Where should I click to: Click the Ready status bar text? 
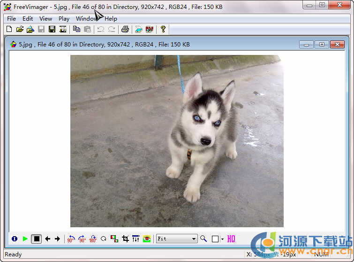[13, 254]
